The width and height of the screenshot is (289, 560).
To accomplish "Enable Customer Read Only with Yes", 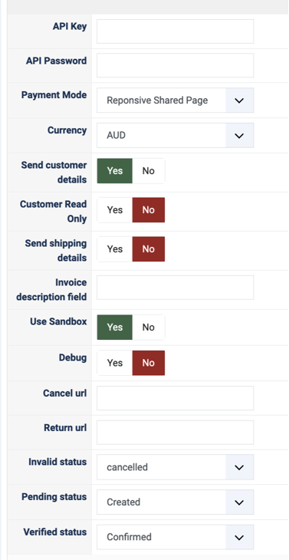I will coord(114,209).
